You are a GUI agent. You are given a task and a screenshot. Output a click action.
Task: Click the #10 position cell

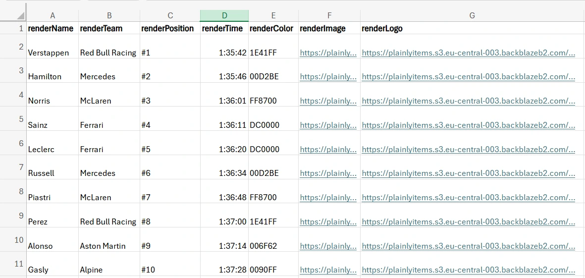[170, 264]
